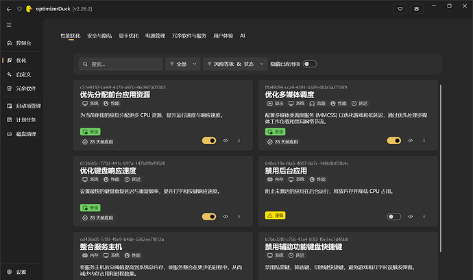The height and width of the screenshot is (280, 473).
Task: Switch to the 电源管理 tab
Action: tap(155, 36)
